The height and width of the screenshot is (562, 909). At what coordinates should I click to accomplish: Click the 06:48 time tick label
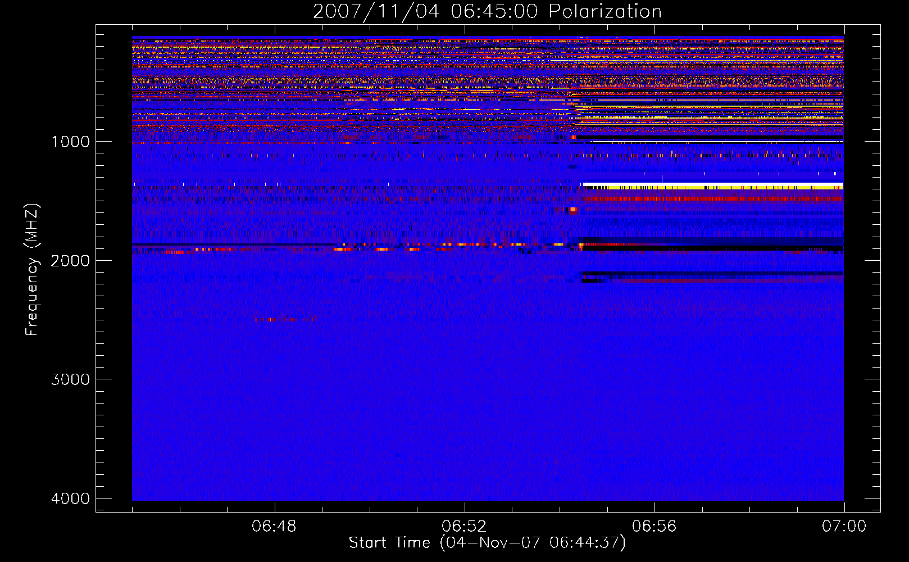[274, 527]
